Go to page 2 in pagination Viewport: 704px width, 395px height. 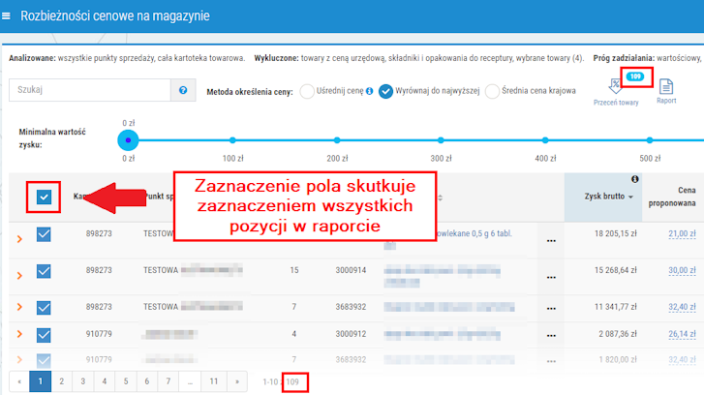[x=61, y=381]
